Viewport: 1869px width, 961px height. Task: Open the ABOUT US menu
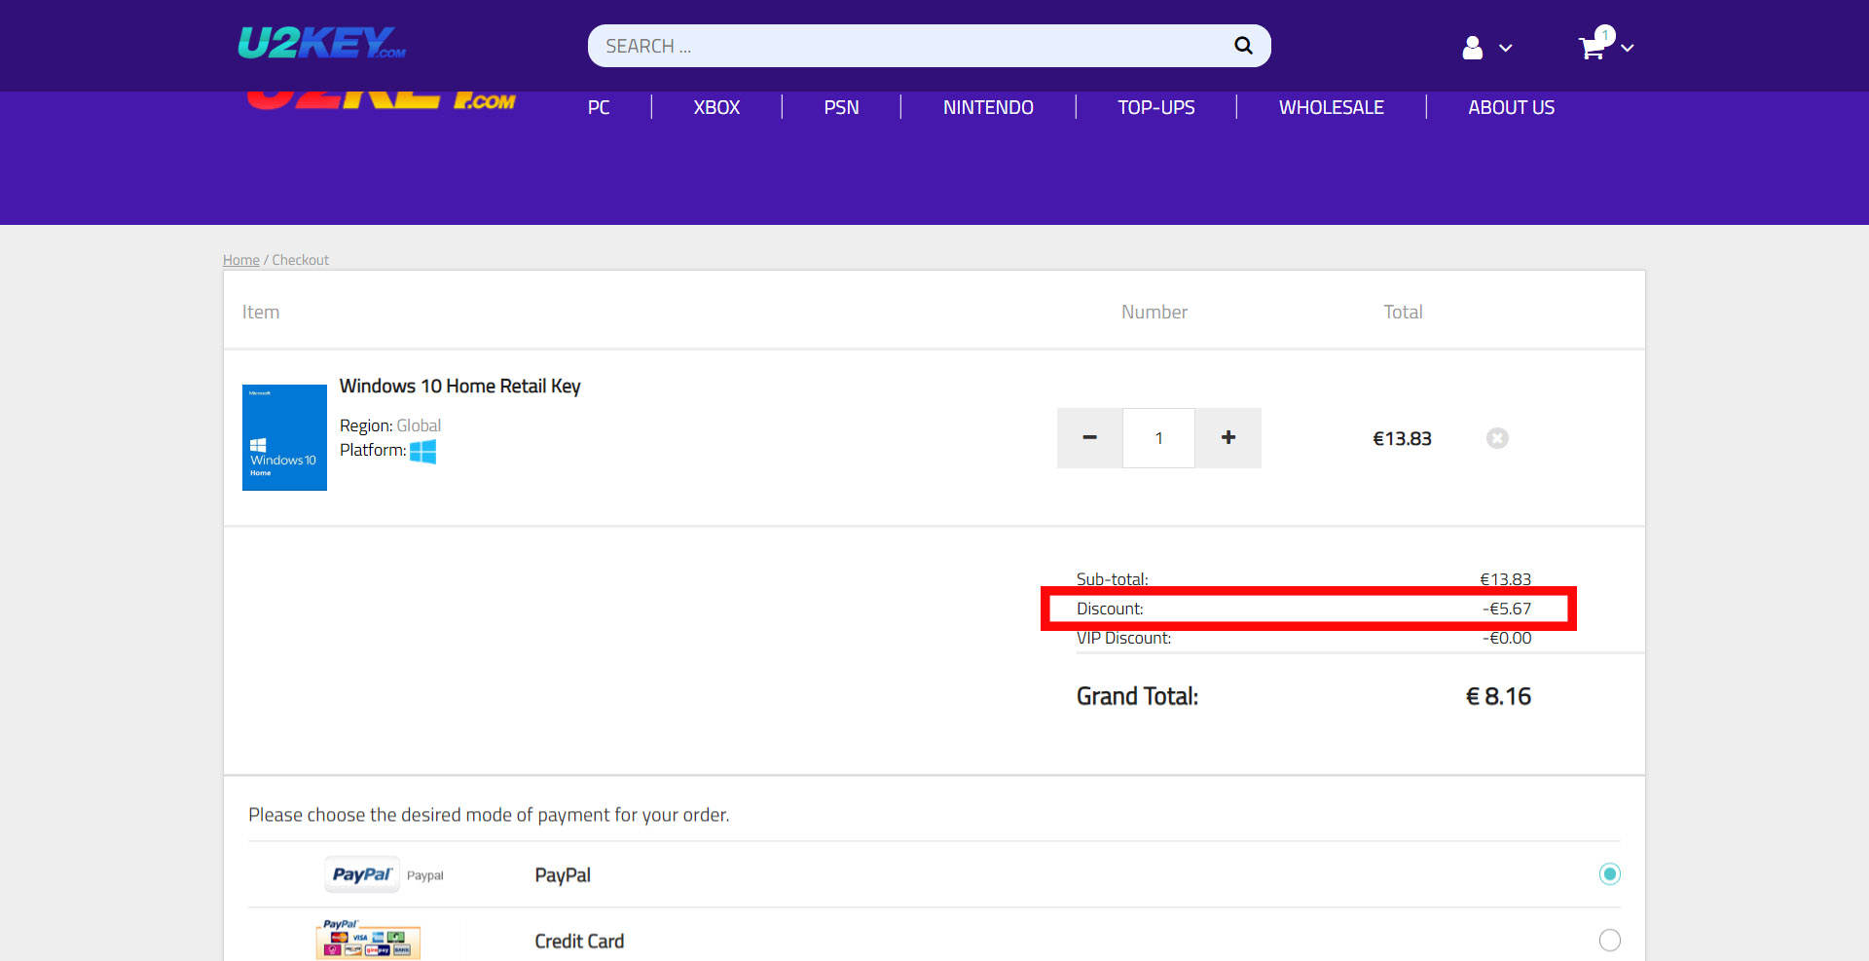[1511, 107]
